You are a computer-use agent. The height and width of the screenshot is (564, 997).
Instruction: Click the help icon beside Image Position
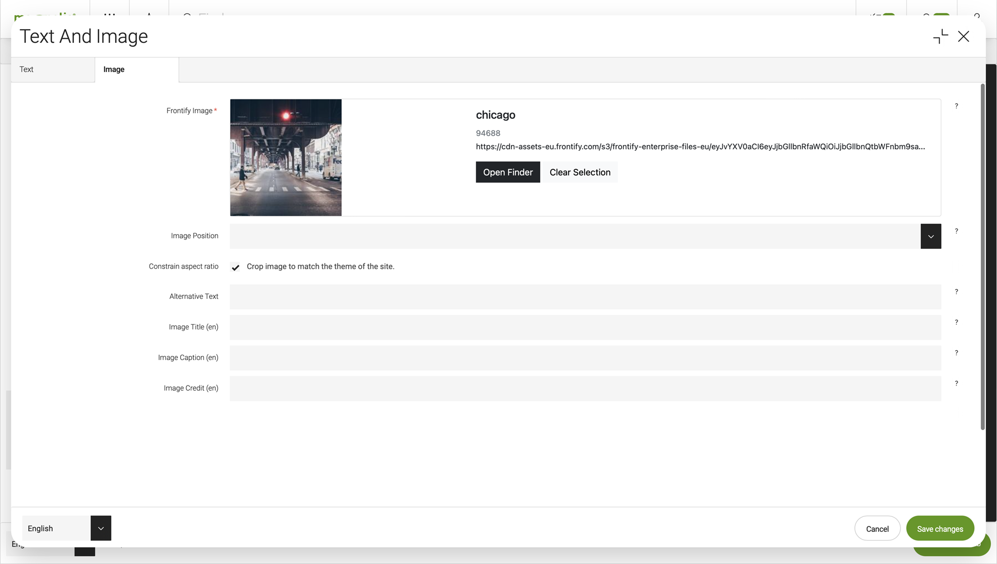pyautogui.click(x=956, y=231)
